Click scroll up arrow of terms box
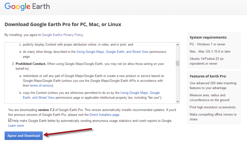 [x=177, y=45]
